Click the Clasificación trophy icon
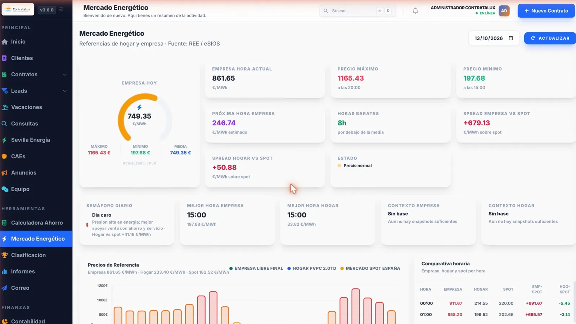Viewport: 576px width, 324px height. point(5,255)
